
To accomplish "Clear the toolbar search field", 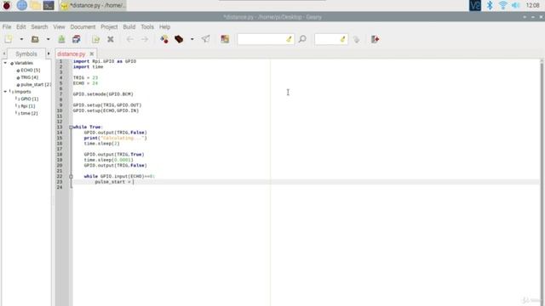I will pos(290,39).
